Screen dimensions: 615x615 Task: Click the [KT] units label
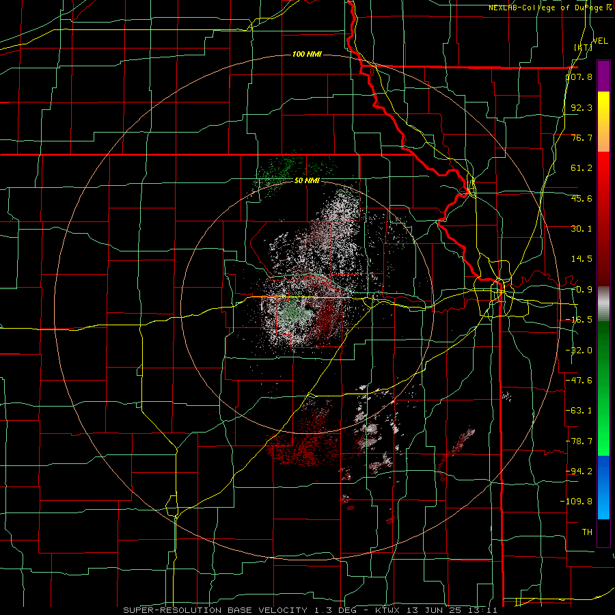coord(583,47)
